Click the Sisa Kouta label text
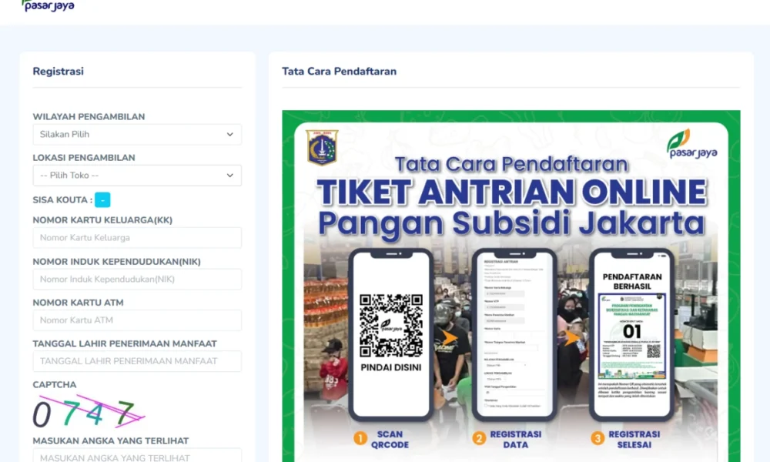The image size is (770, 462). tap(62, 200)
